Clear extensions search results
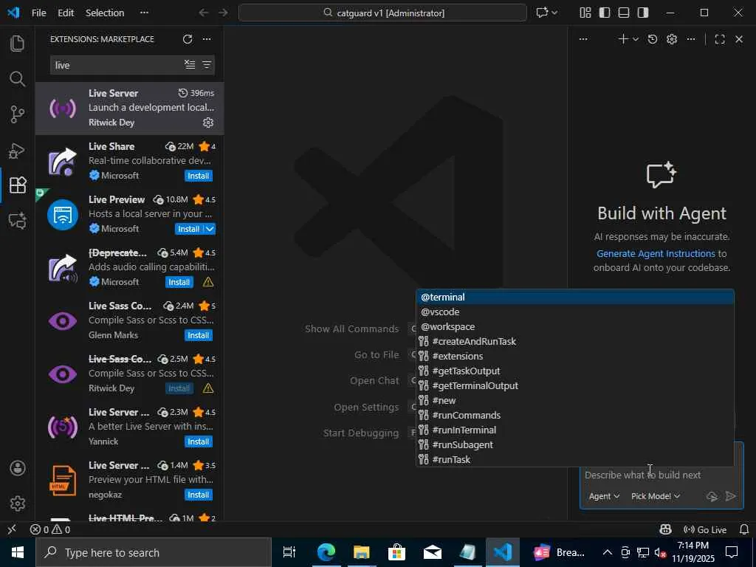Image resolution: width=756 pixels, height=567 pixels. (x=190, y=65)
